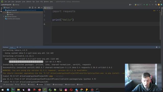The image size is (163, 92).
Task: Open Chrome from the taskbar
Action: coord(81,90)
